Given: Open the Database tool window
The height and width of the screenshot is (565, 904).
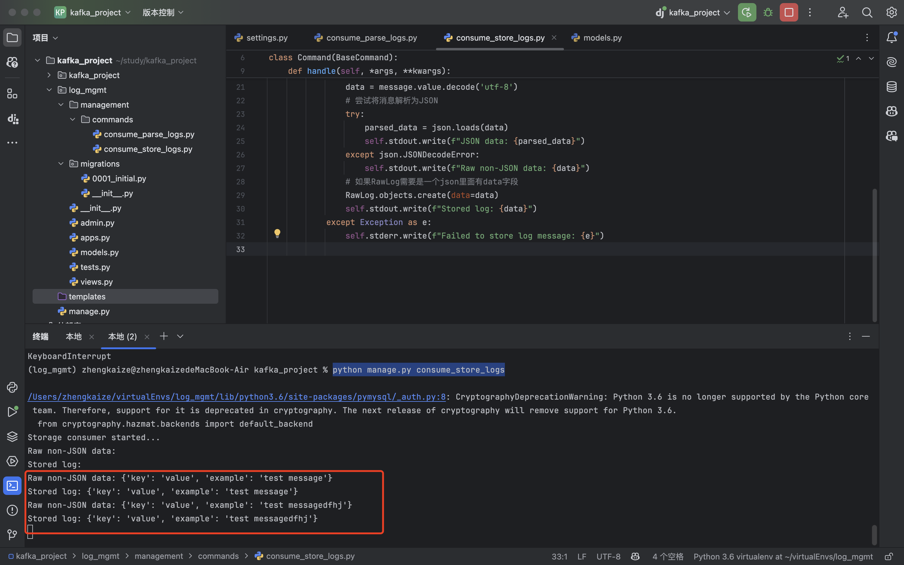Looking at the screenshot, I should [x=891, y=87].
